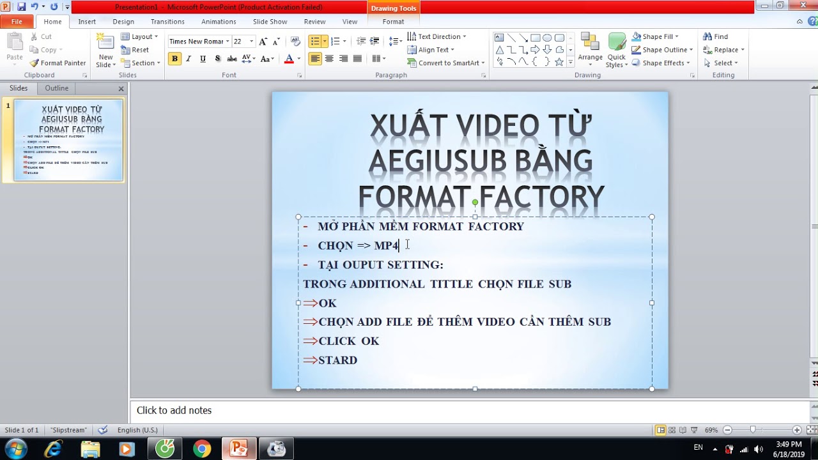The width and height of the screenshot is (818, 460).
Task: Open Quick Styles gallery
Action: (x=617, y=51)
